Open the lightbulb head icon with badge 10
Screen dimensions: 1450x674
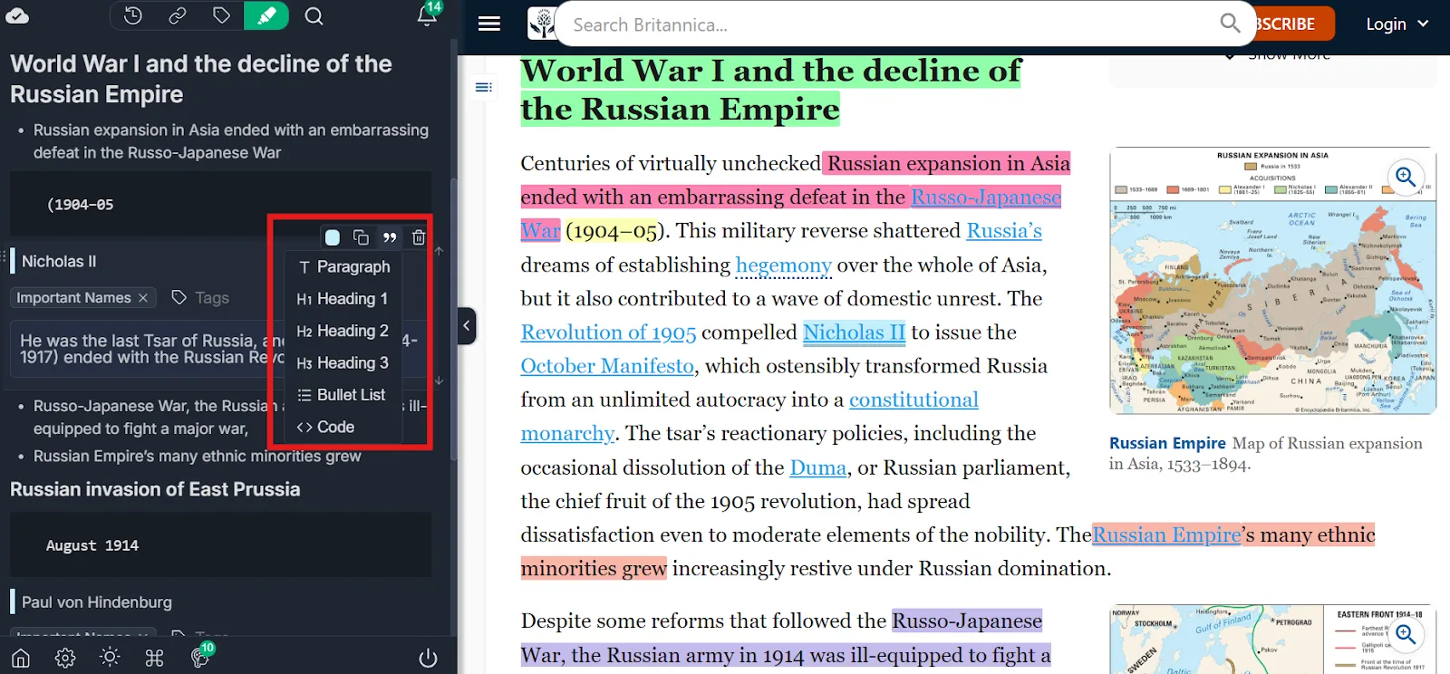pos(200,656)
